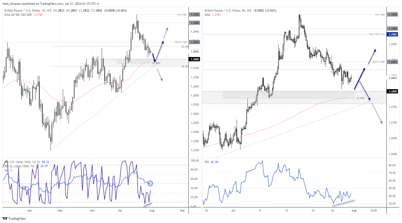402x223 pixels.
Task: Click the black 1.2800 price tag on the 4h chart
Action: pyautogui.click(x=393, y=91)
